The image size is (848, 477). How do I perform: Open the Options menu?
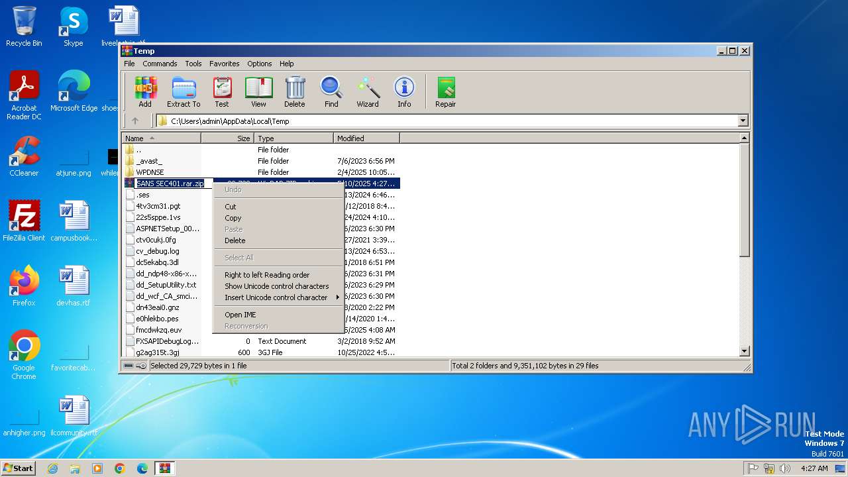tap(260, 64)
